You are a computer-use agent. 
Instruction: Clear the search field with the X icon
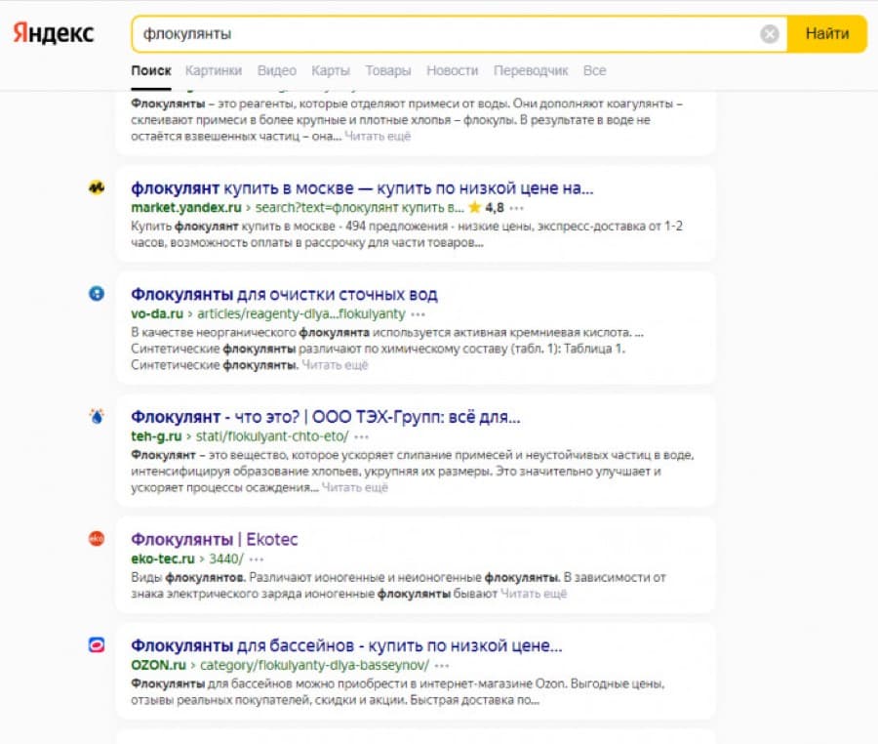(x=770, y=34)
